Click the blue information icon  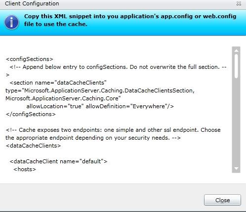[11, 22]
